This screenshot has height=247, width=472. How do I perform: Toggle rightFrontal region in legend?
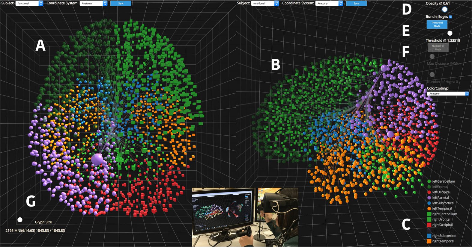pyautogui.click(x=439, y=219)
